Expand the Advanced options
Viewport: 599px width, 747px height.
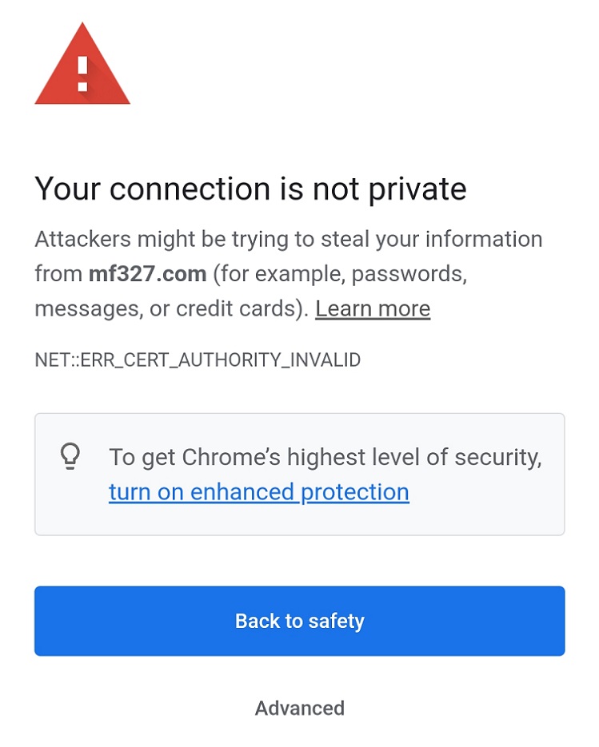(x=300, y=708)
